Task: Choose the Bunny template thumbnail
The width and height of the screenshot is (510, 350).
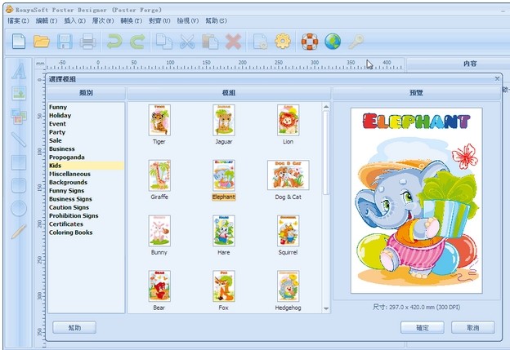Action: pos(159,231)
